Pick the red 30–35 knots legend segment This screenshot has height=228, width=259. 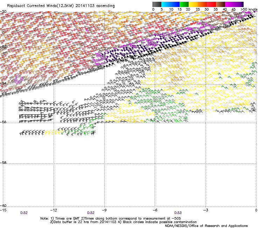(211, 4)
